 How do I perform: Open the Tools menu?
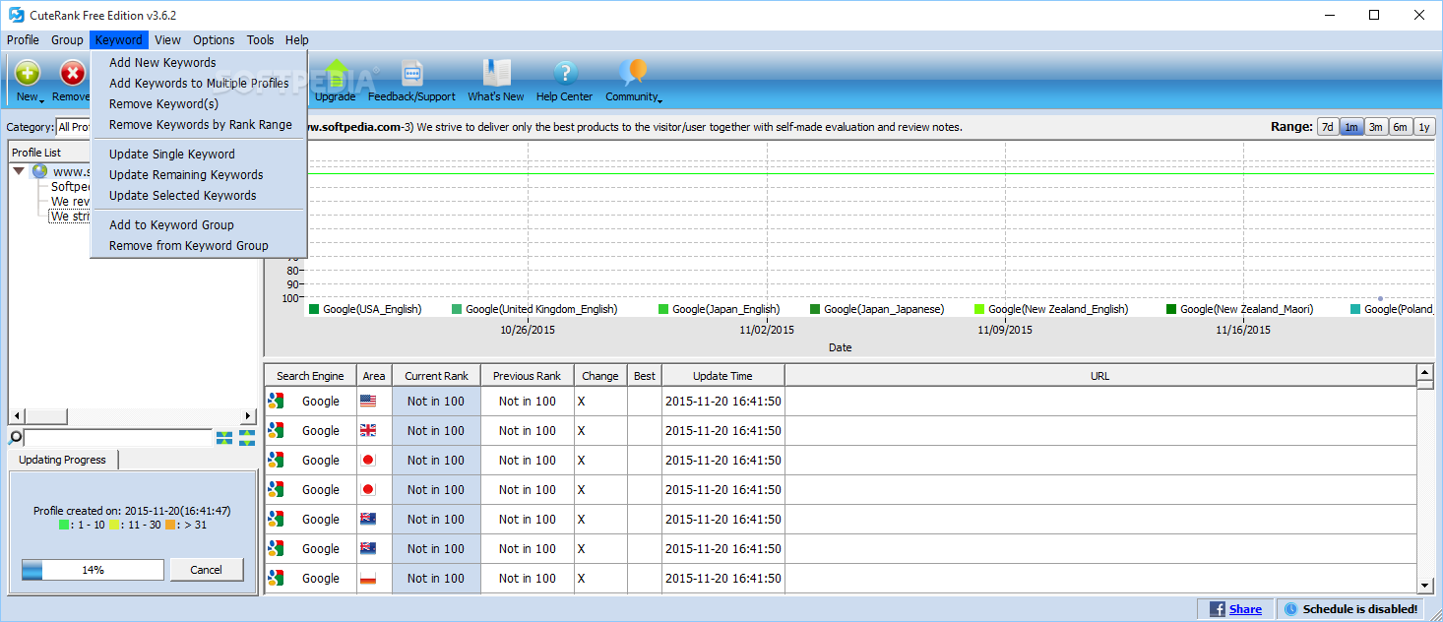tap(261, 40)
